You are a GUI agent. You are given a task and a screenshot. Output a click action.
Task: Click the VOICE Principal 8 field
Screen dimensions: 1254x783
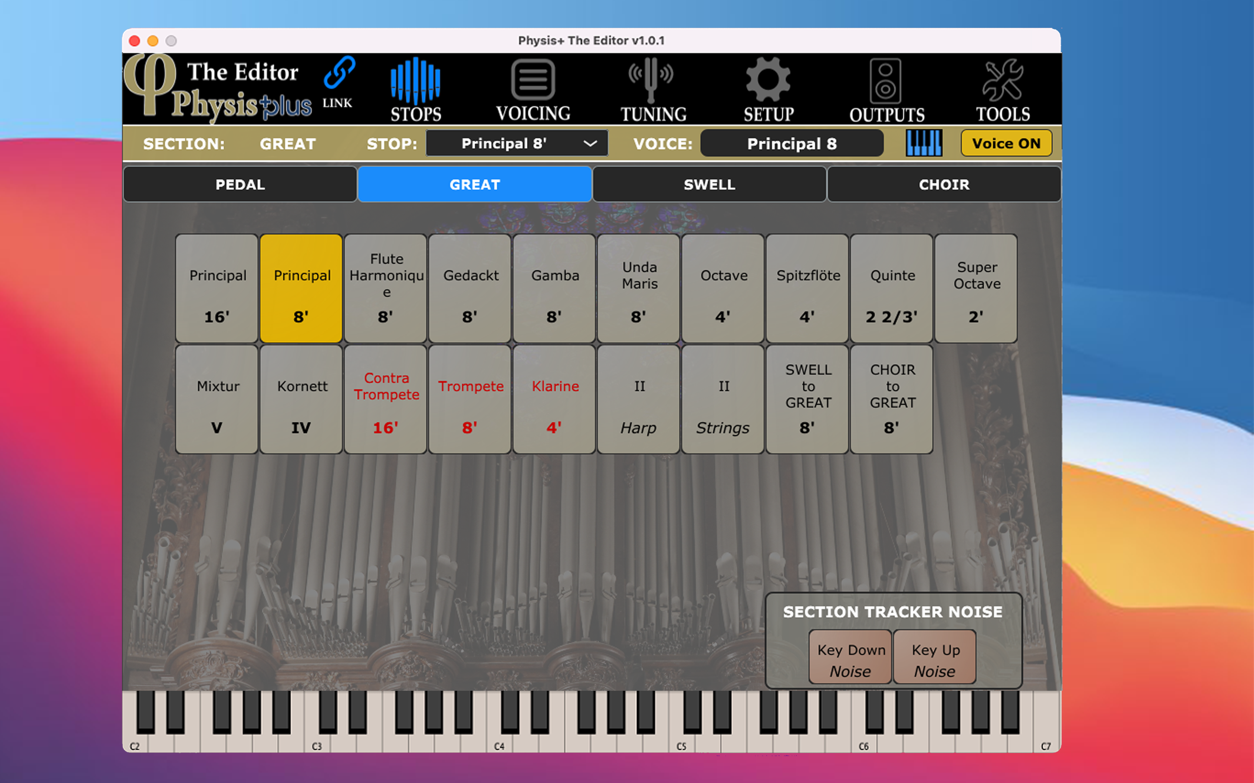pyautogui.click(x=792, y=144)
